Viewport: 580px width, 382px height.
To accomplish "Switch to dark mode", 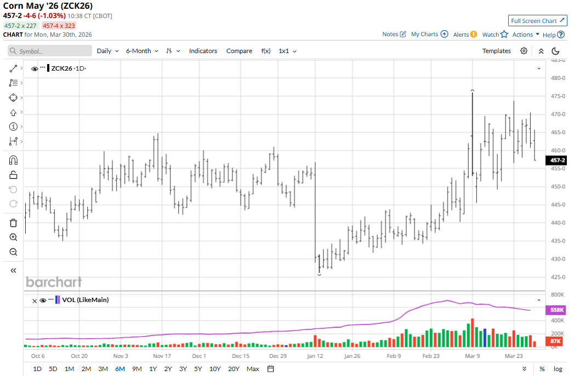I will tap(555, 51).
